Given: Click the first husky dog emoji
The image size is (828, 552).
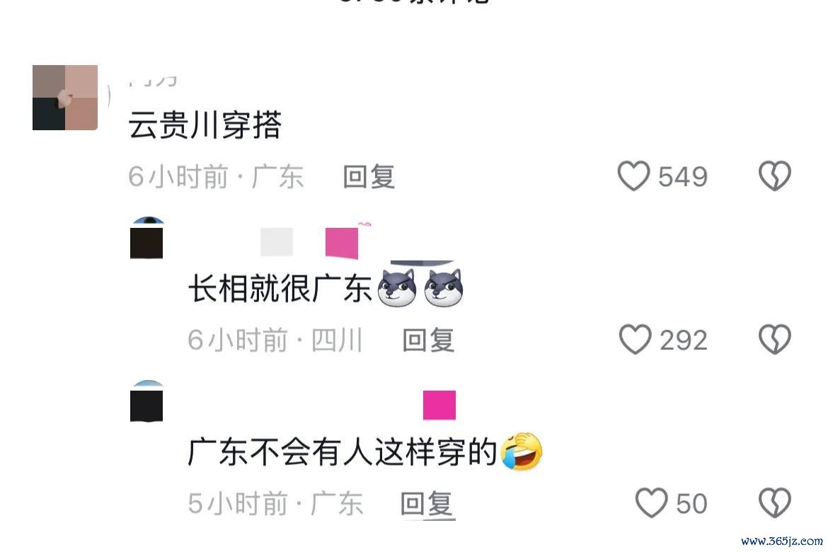Looking at the screenshot, I should (x=396, y=288).
